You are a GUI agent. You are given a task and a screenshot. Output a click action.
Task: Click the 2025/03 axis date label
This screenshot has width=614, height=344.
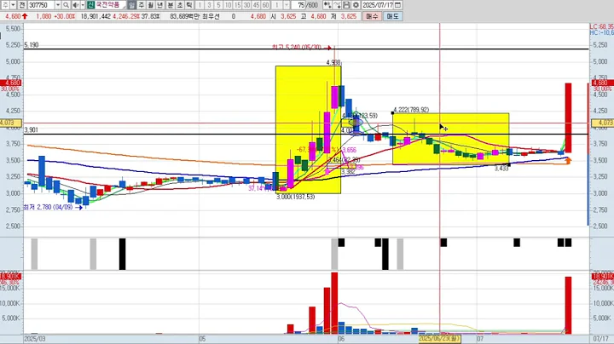34,339
